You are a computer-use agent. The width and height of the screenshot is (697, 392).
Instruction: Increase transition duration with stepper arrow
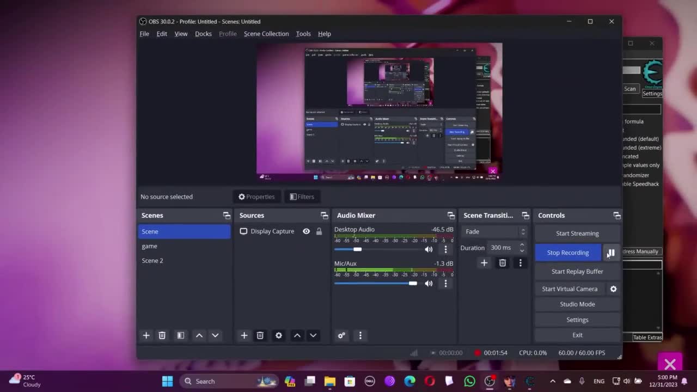(x=522, y=245)
